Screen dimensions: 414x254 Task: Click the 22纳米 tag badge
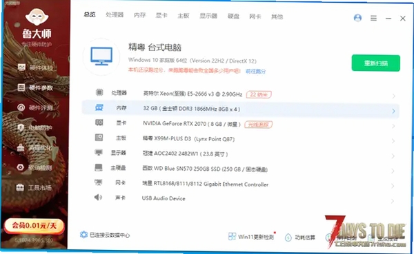pos(259,94)
